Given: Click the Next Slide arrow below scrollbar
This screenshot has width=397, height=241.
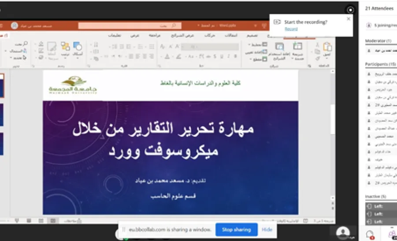Looking at the screenshot, I should coord(333,208).
